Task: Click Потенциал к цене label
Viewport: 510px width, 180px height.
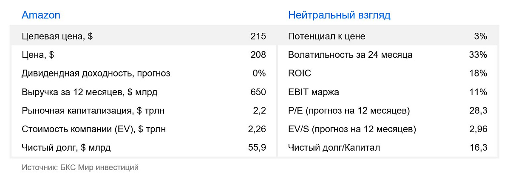Action: (326, 37)
